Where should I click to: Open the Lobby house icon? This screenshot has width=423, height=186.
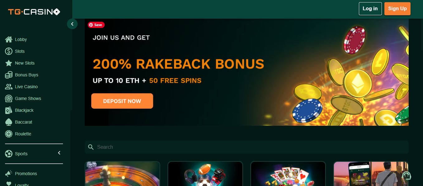(x=9, y=39)
